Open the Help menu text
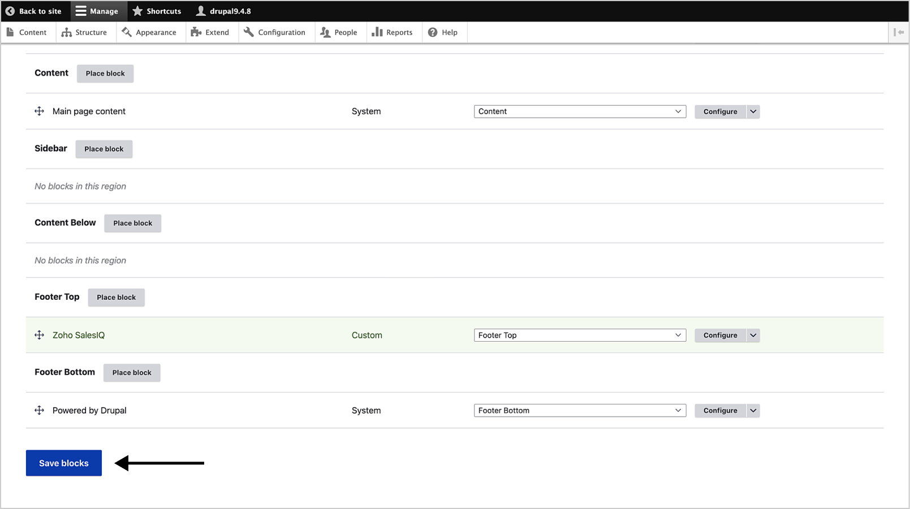This screenshot has height=509, width=910. 450,32
